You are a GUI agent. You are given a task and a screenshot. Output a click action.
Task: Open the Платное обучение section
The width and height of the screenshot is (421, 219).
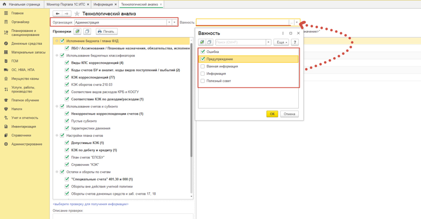click(x=25, y=100)
